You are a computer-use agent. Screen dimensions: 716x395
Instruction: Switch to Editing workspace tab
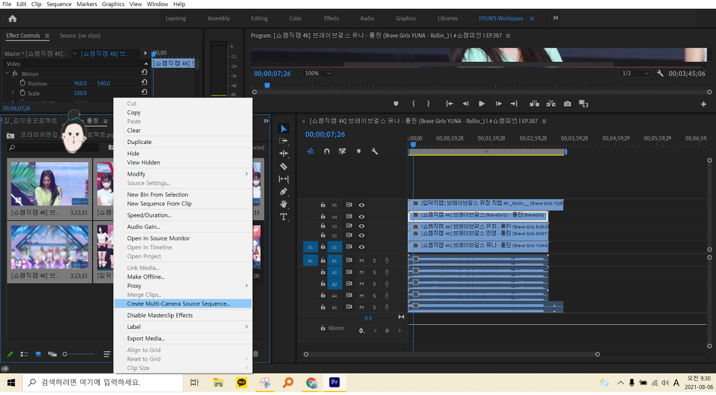pyautogui.click(x=259, y=18)
